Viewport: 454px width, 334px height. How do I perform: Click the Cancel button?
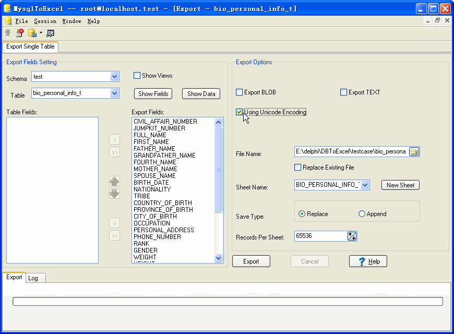[x=310, y=261]
